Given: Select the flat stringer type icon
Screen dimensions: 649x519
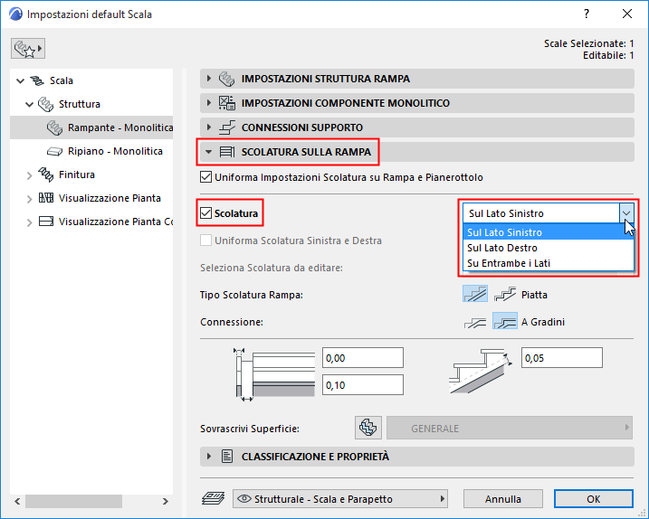Looking at the screenshot, I should pos(474,295).
